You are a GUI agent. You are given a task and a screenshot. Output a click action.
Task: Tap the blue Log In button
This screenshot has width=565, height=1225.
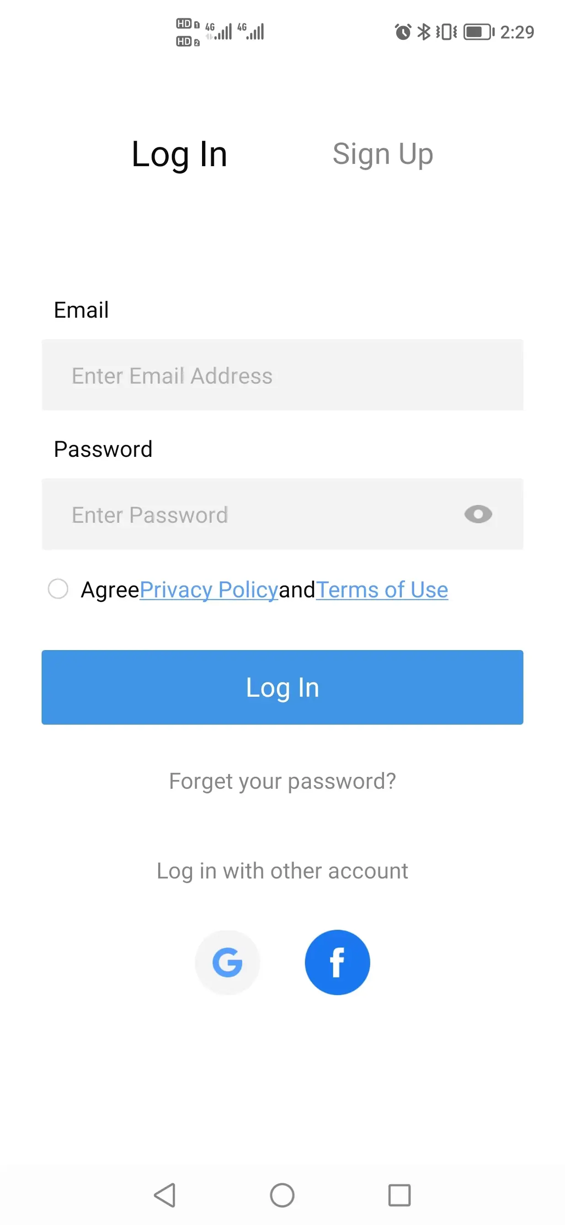[282, 687]
